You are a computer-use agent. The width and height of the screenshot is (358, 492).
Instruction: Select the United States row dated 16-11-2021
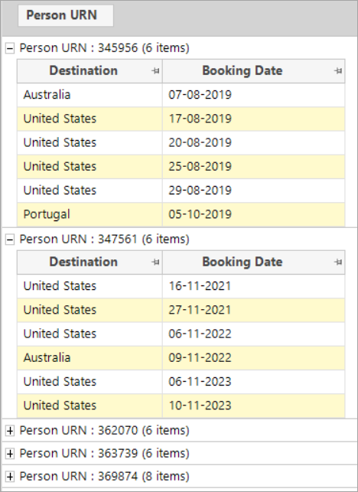click(181, 286)
